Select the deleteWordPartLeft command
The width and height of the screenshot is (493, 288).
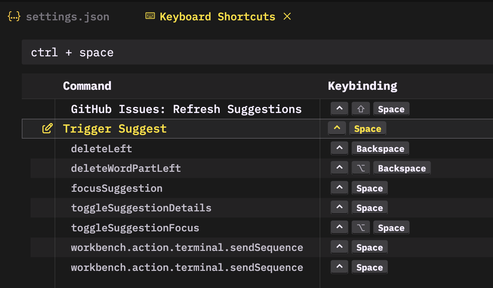coord(126,168)
